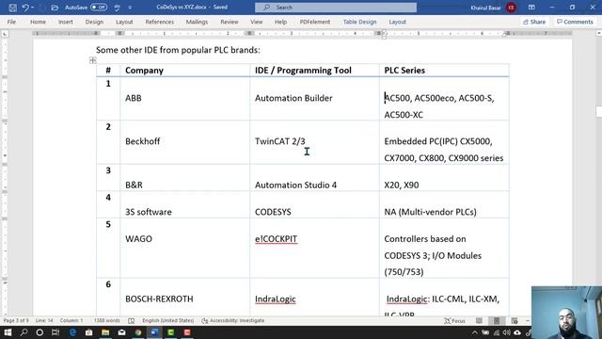Toggle the AutoSave switch
The image size is (602, 339).
(99, 8)
